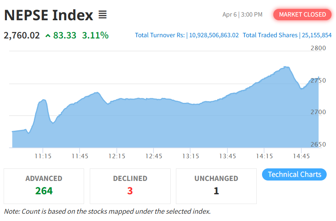Click the 3.11% percentage change value
The height and width of the screenshot is (221, 336).
(x=95, y=35)
